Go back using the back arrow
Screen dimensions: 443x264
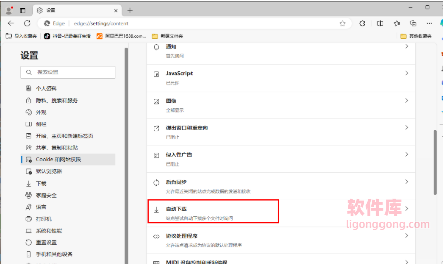click(x=11, y=23)
